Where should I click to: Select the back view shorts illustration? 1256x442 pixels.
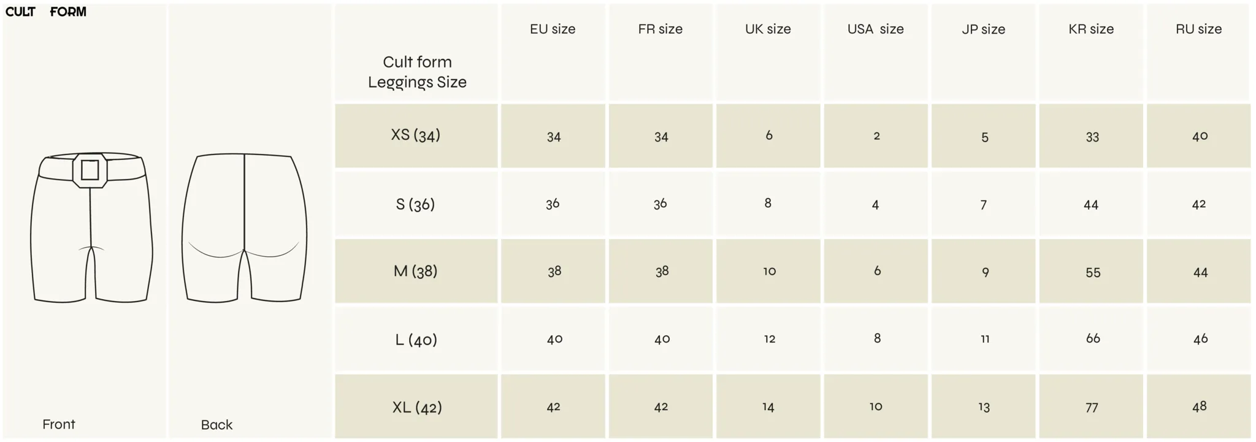coord(244,227)
